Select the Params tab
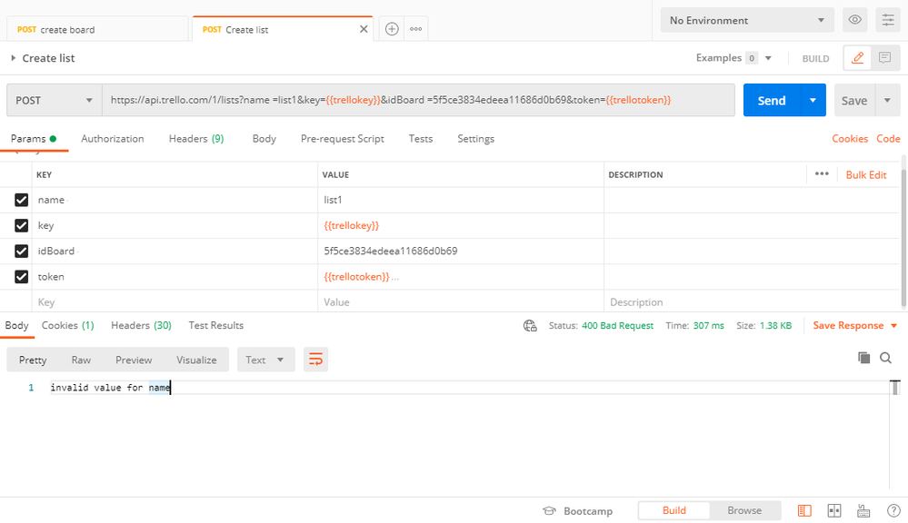 [x=34, y=139]
